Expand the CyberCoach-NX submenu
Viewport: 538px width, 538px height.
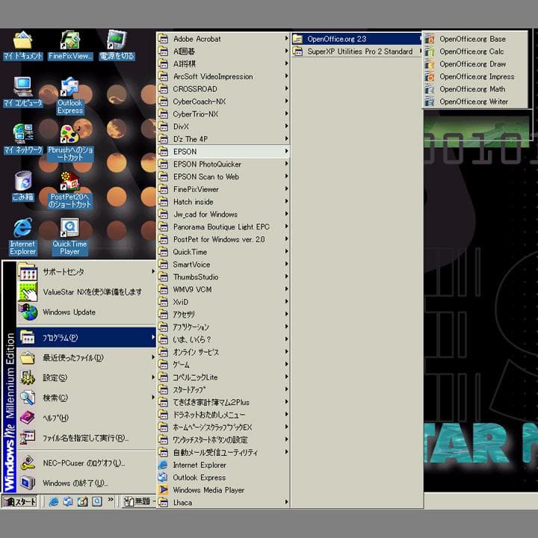pyautogui.click(x=223, y=102)
